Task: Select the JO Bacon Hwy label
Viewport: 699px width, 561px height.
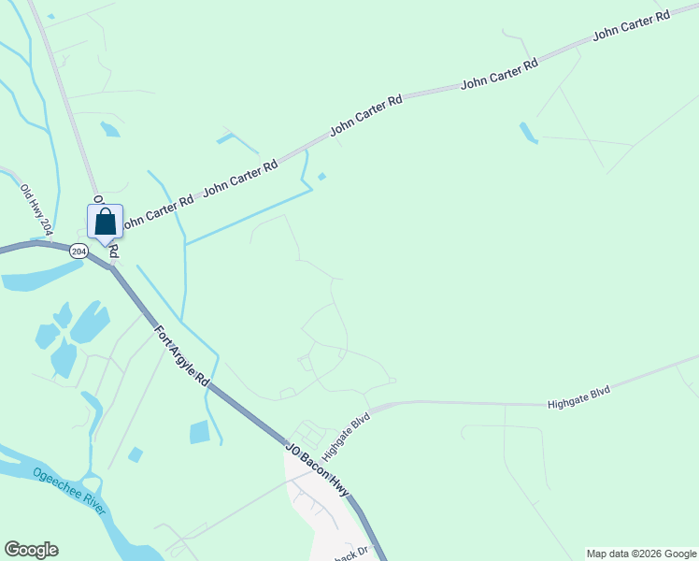Action: pyautogui.click(x=317, y=469)
